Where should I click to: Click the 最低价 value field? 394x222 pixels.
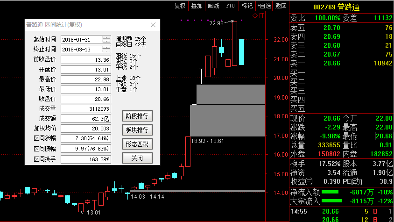(86, 89)
